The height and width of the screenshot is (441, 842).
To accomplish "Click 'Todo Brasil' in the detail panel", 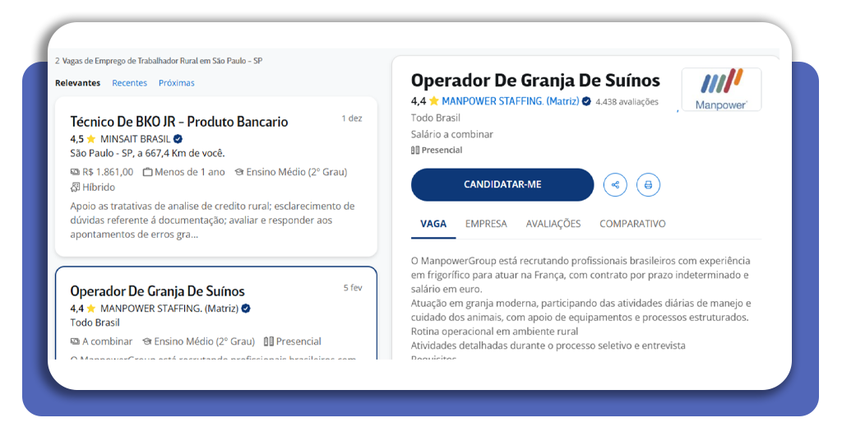I will tap(436, 118).
